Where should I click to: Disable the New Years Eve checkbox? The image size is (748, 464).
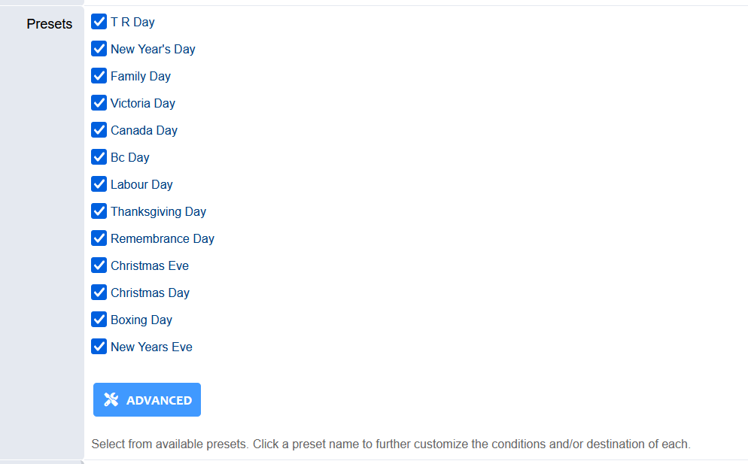click(99, 347)
